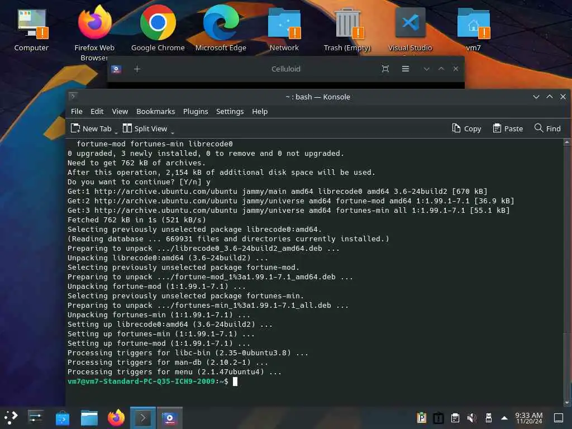Click Konsole scrollbar down arrow
The height and width of the screenshot is (429, 572).
[566, 403]
